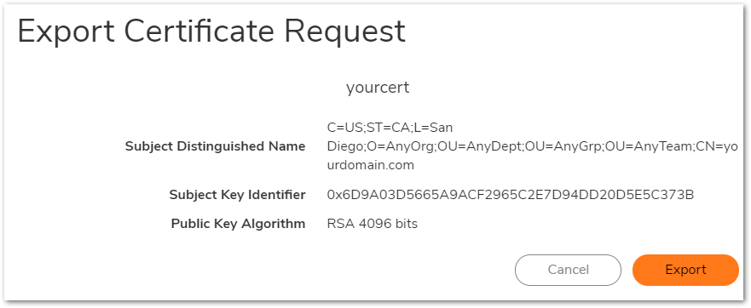This screenshot has width=751, height=308.
Task: Select the 0x6D9A03D5665A9ACF key identifier value
Action: [x=511, y=195]
